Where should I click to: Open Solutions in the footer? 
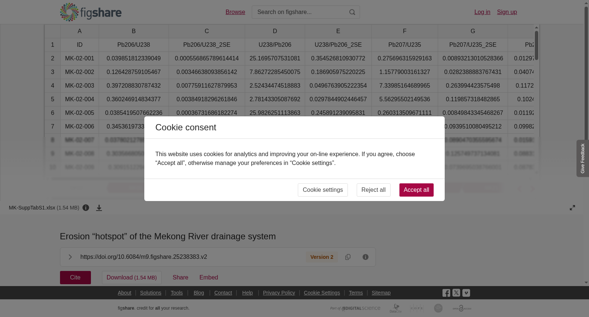click(x=151, y=293)
